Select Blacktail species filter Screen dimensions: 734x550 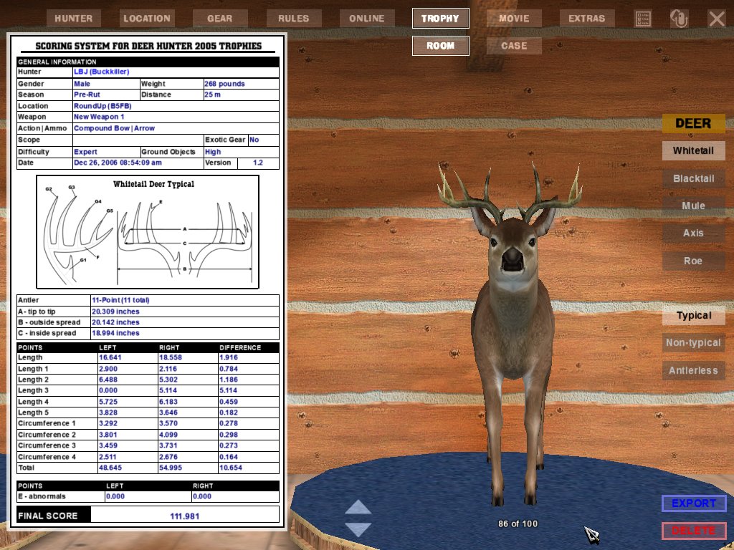tap(693, 178)
